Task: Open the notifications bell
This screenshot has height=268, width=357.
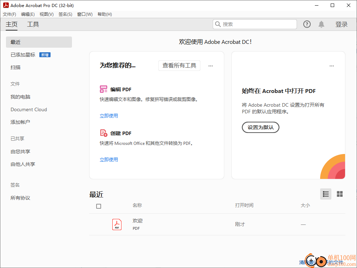Action: click(321, 24)
